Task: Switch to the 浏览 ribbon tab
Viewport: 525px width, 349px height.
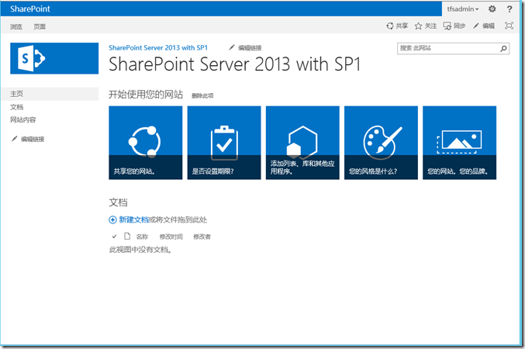Action: (16, 26)
